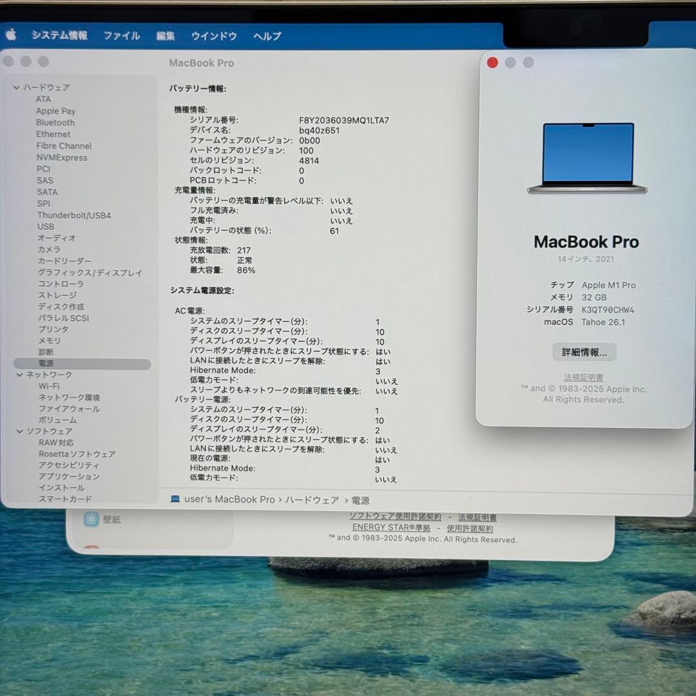The height and width of the screenshot is (696, 696).
Task: Click the 充放電回数 217 value
Action: point(244,250)
